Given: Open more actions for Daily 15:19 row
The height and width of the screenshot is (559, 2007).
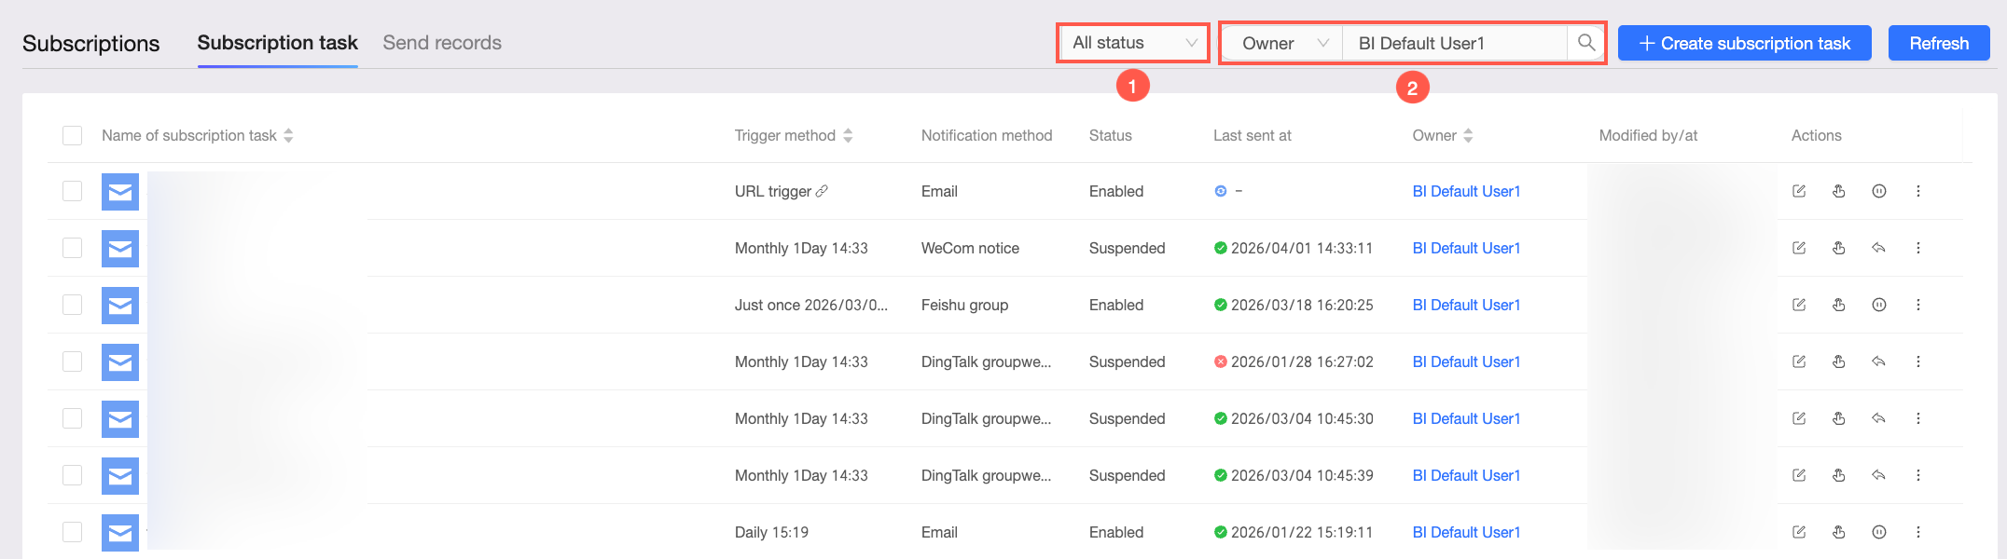Looking at the screenshot, I should click(x=1918, y=532).
